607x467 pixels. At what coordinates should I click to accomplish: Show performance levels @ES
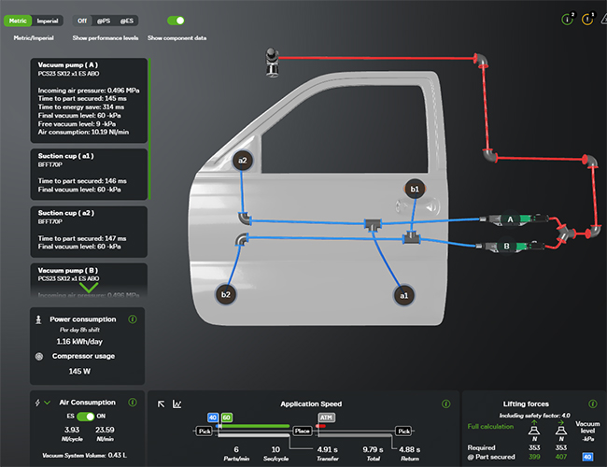coord(127,21)
